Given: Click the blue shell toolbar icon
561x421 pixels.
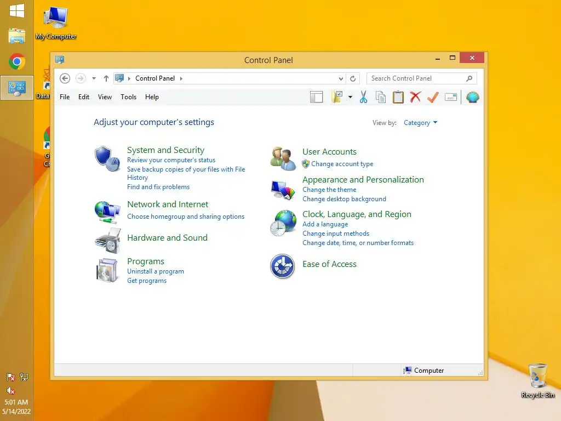Looking at the screenshot, I should (473, 97).
